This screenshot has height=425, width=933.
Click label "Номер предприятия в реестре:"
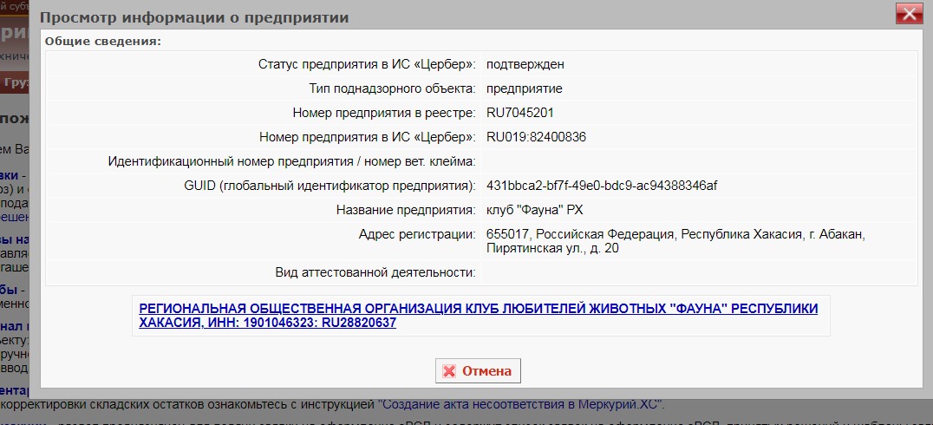(x=384, y=113)
